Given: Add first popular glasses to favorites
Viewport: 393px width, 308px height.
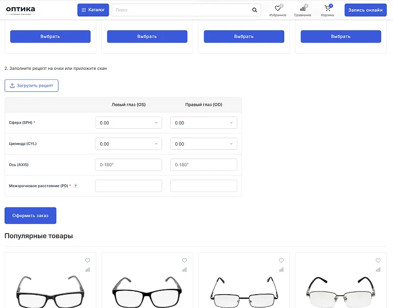Looking at the screenshot, I should pos(87,261).
